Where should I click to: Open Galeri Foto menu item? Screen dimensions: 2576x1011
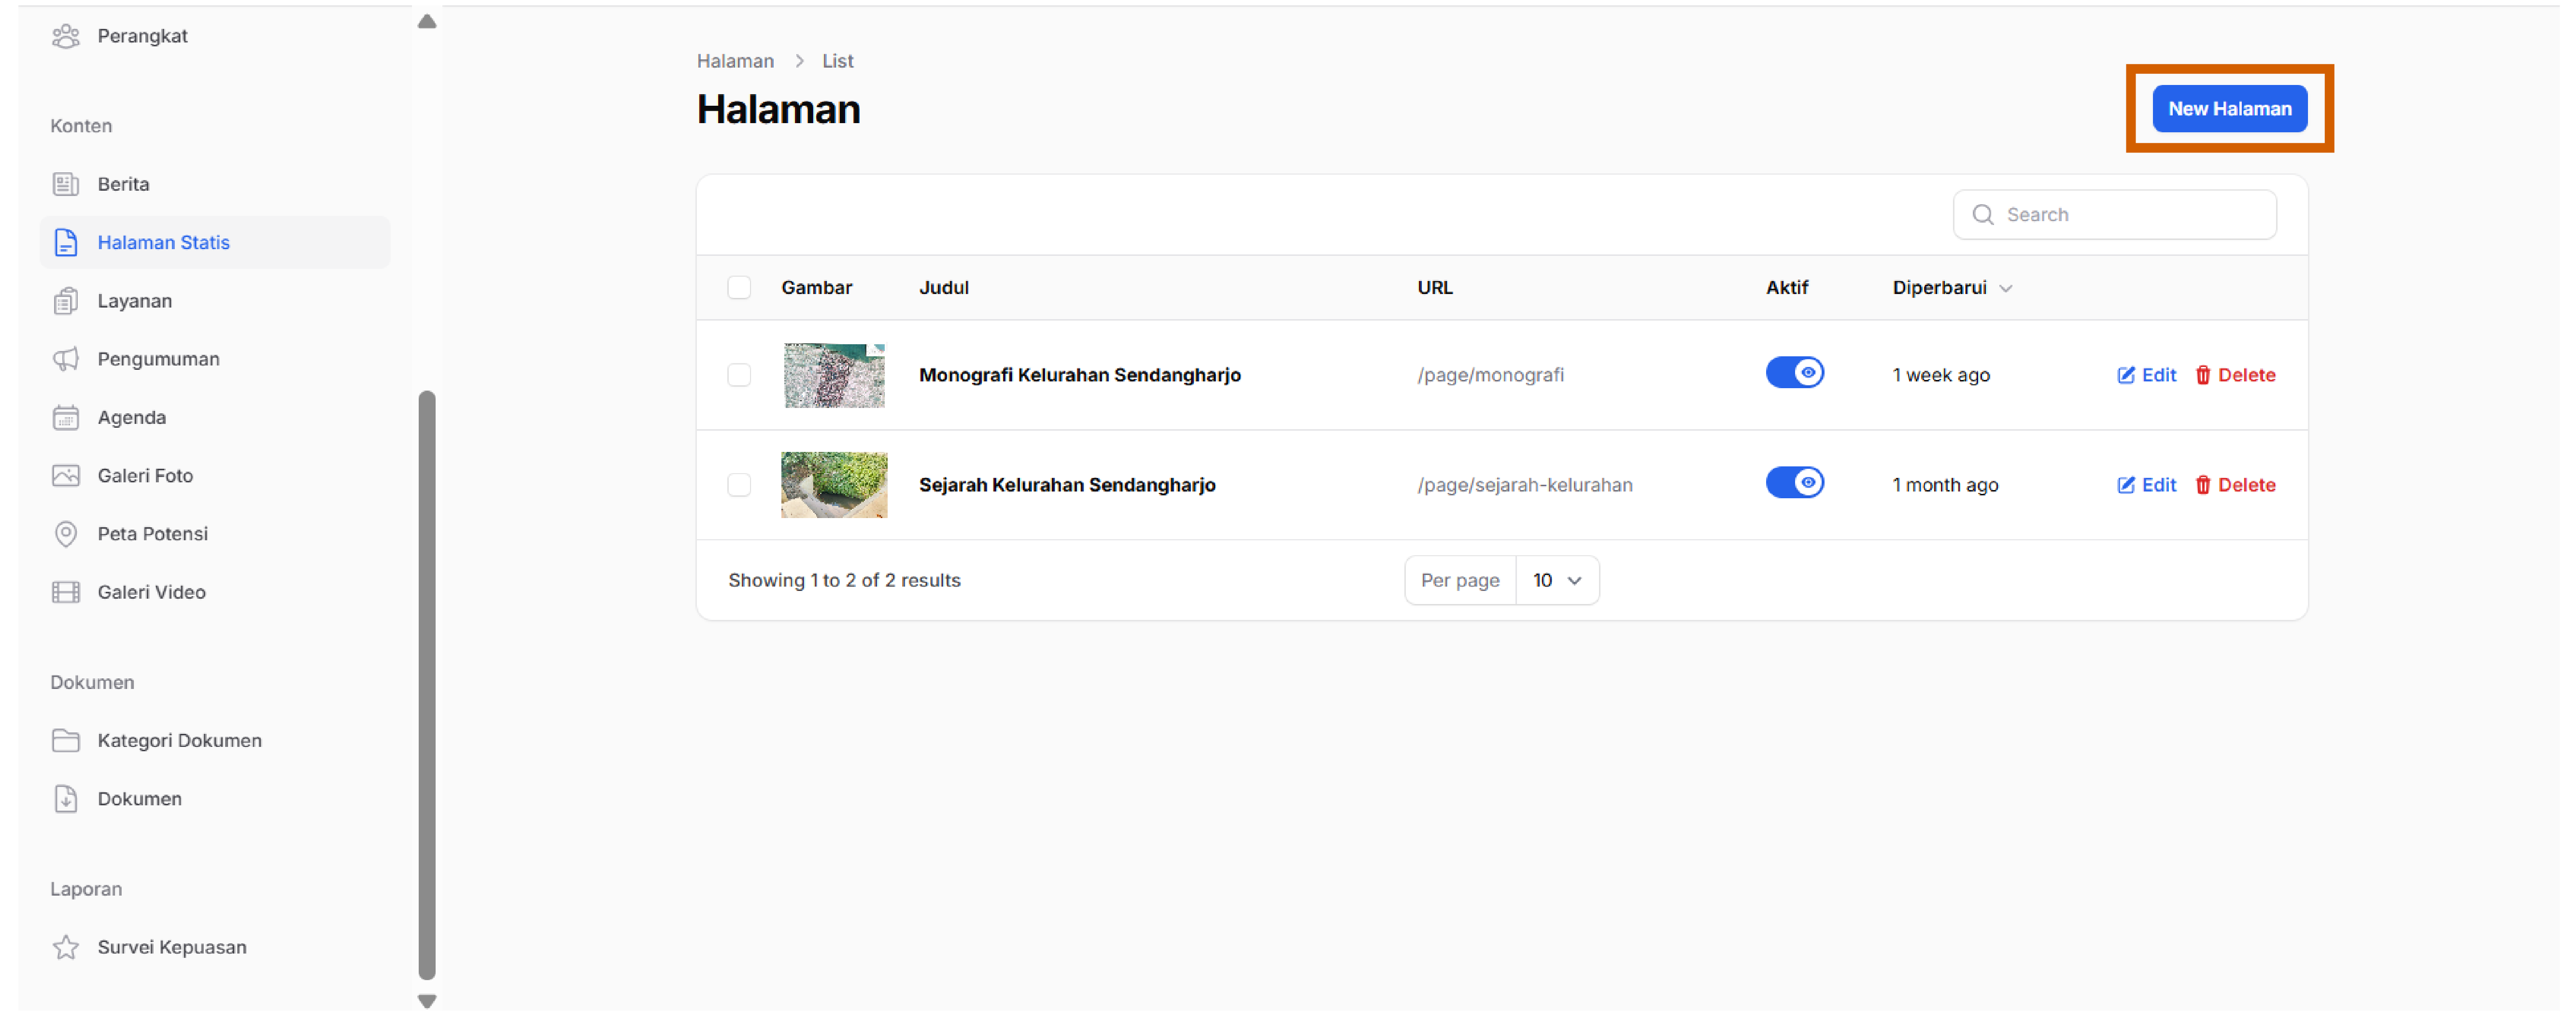point(215,475)
